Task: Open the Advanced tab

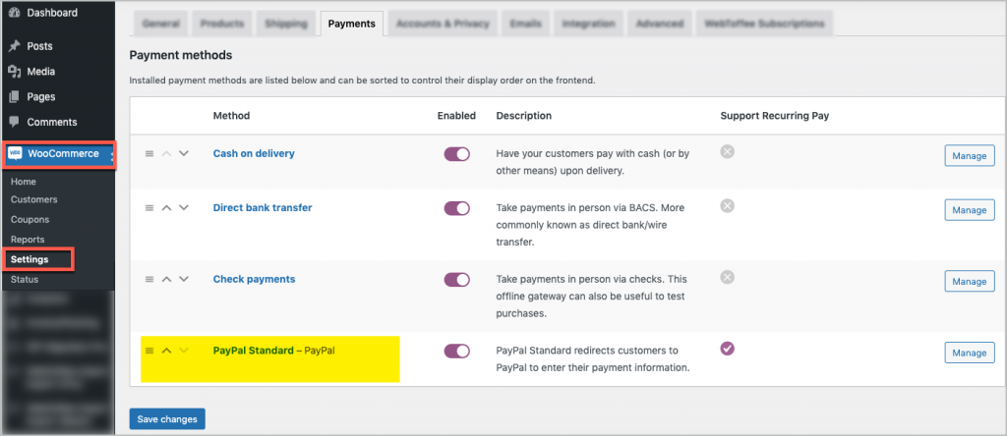Action: tap(660, 24)
